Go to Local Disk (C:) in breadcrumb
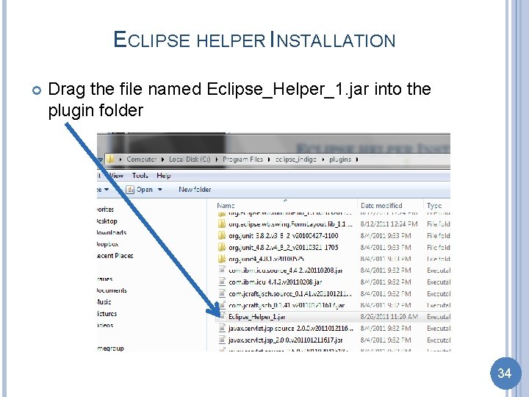Viewport: 529px width, 397px height. pyautogui.click(x=190, y=160)
